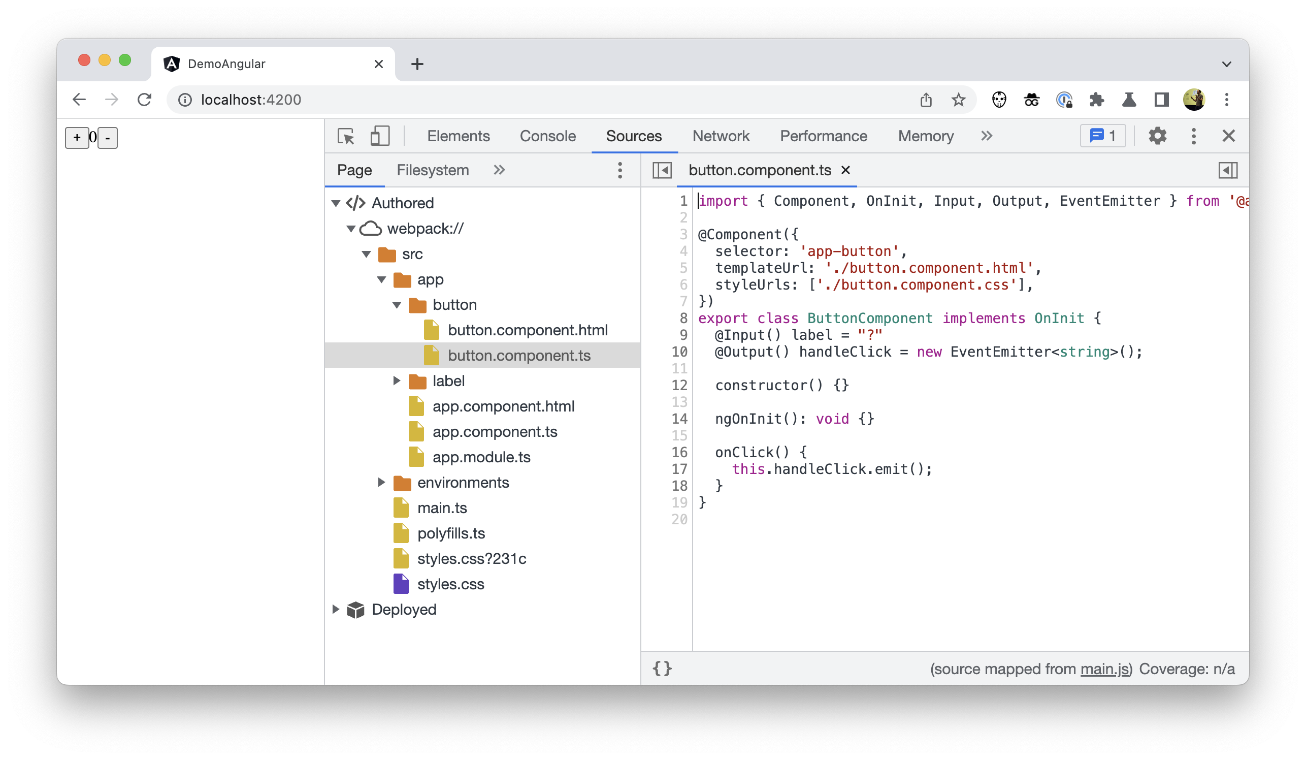Viewport: 1306px width, 760px height.
Task: Select button.component.html in sidebar
Action: 527,329
